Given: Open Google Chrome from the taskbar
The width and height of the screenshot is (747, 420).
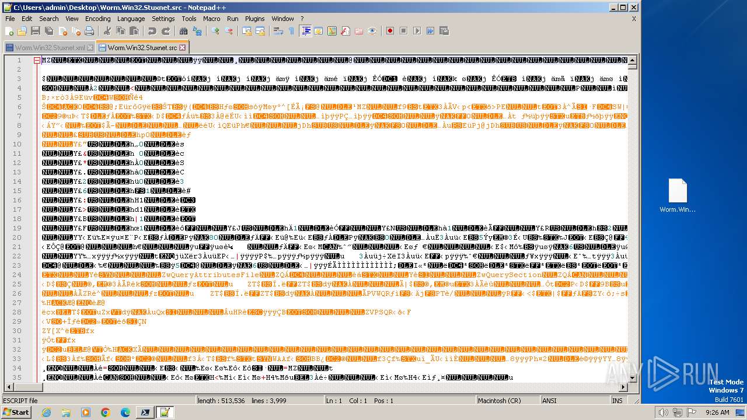Looking at the screenshot, I should (105, 412).
